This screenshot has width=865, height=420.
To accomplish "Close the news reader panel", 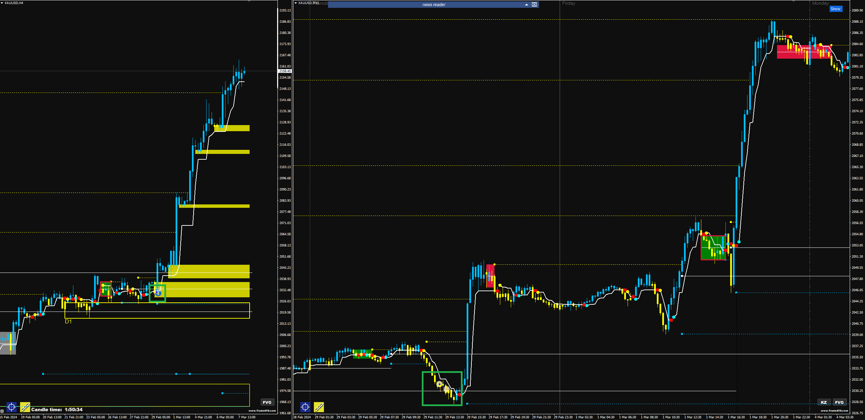I will coord(535,4).
